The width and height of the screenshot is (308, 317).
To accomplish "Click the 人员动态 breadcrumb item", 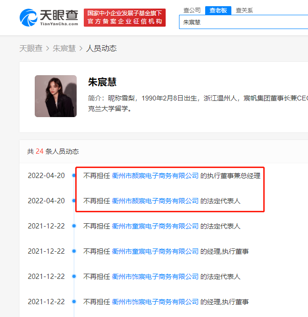I will pyautogui.click(x=101, y=48).
